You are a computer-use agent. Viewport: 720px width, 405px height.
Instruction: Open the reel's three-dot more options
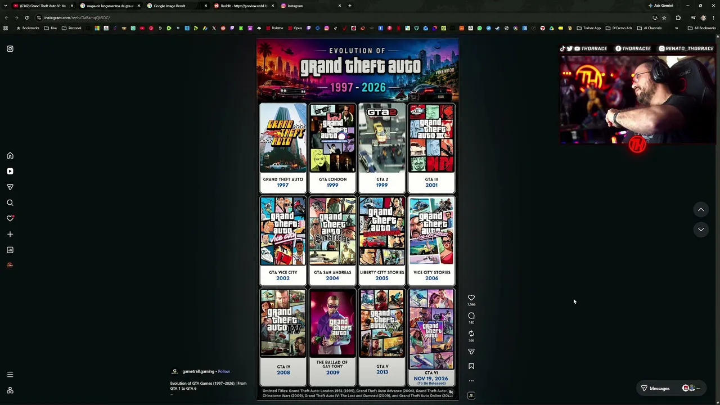471,381
